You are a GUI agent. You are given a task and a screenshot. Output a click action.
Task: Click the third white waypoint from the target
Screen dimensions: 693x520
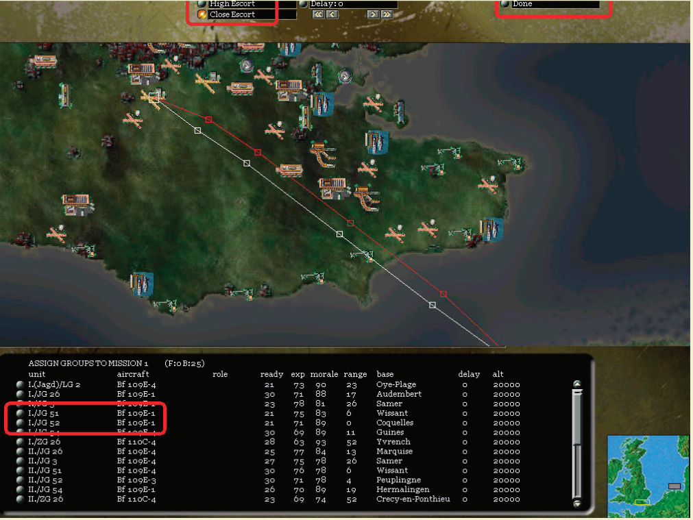pos(339,234)
